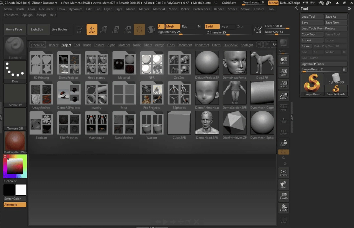Open the Brush menu
This screenshot has width=354, height=228.
point(20,9)
